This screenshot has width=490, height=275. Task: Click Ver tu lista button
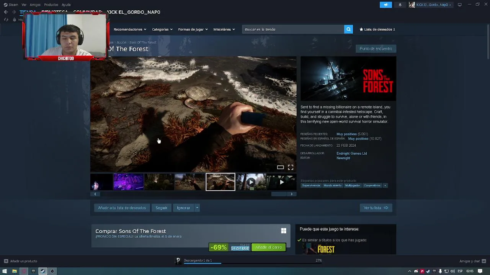point(376,208)
